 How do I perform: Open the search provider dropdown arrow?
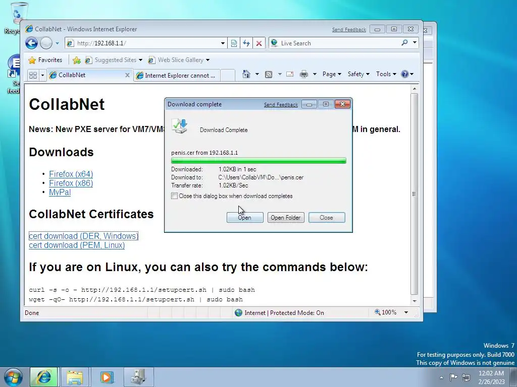pos(415,42)
